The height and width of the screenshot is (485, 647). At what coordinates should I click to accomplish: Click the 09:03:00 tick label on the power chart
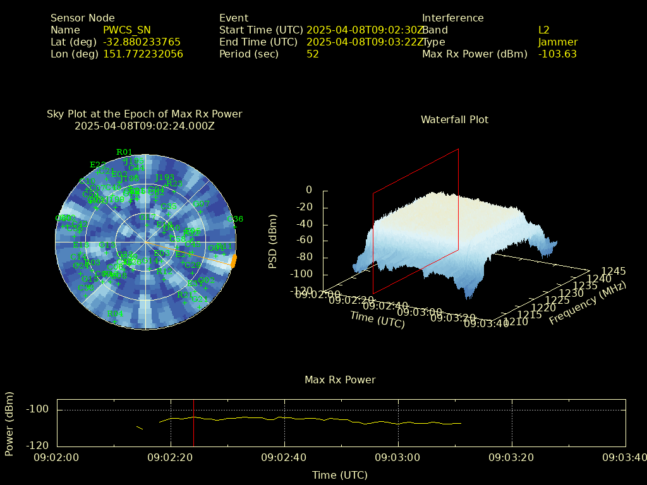[x=398, y=457]
